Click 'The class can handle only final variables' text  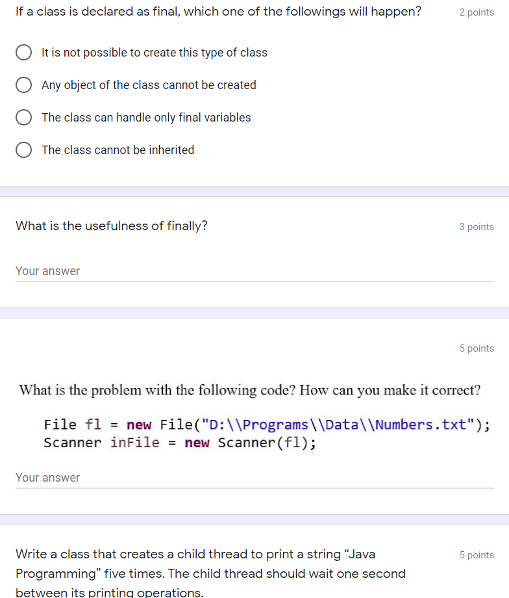pyautogui.click(x=146, y=118)
